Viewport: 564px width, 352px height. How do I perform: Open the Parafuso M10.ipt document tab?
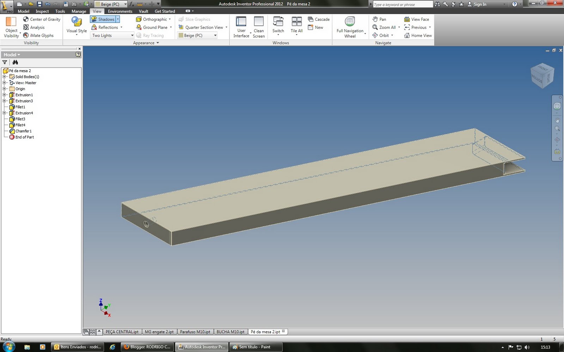(195, 332)
